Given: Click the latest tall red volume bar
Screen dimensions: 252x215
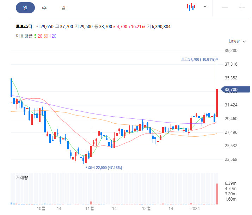Looking at the screenshot, I should (x=217, y=194).
